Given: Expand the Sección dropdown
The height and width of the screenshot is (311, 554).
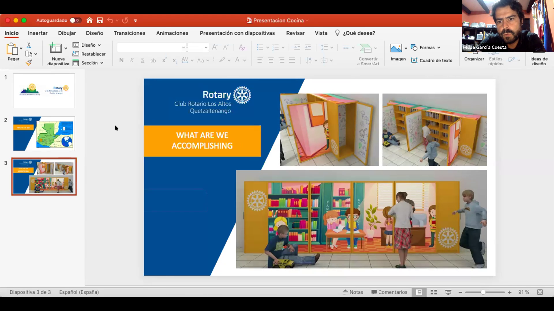Looking at the screenshot, I should tap(89, 63).
